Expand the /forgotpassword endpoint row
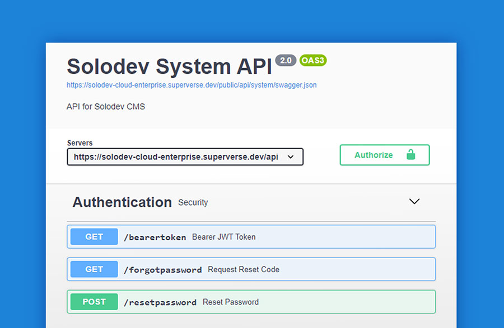This screenshot has width=504, height=328. [x=252, y=269]
